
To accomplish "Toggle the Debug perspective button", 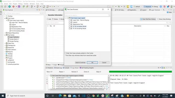I will pos(155,7).
